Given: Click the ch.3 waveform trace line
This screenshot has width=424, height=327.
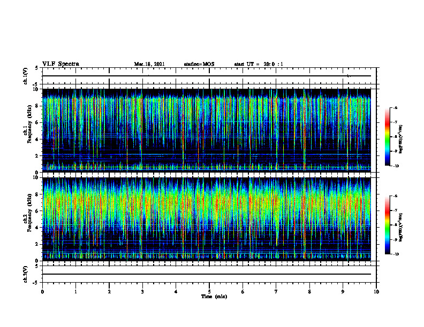Looking at the screenshot, I should (207, 274).
